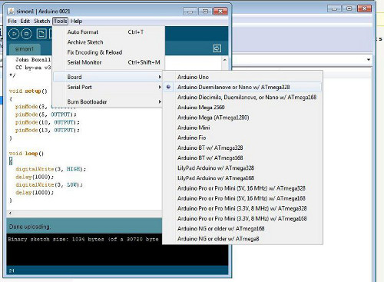Close the background window

365,8
